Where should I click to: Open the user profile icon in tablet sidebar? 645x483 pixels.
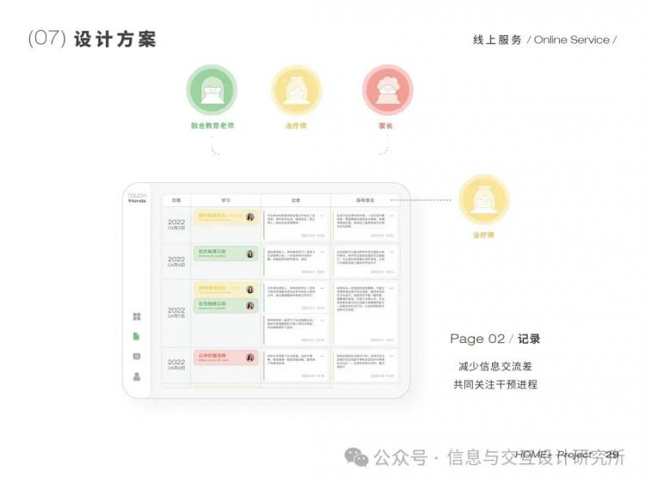(x=137, y=376)
